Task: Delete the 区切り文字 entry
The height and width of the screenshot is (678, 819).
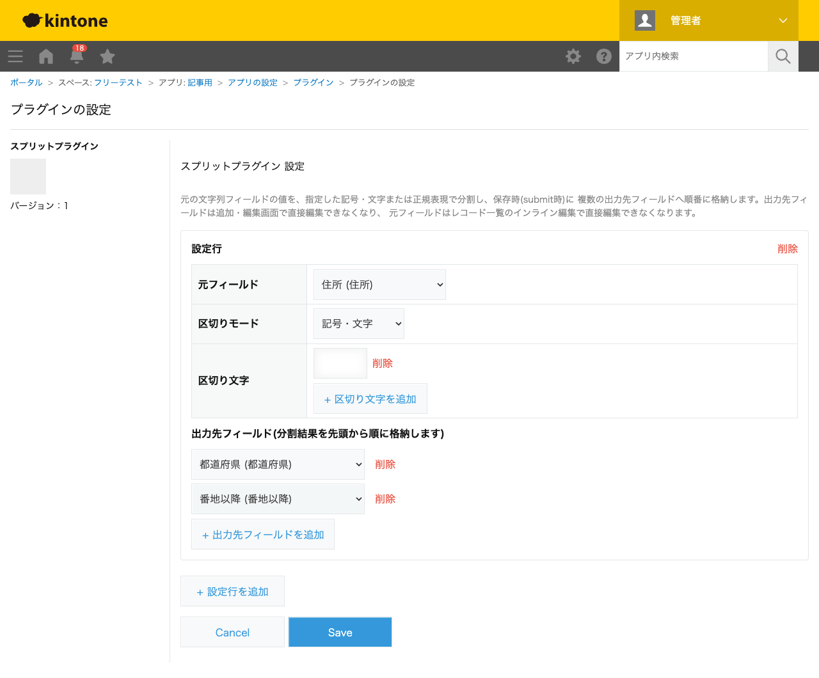Action: (383, 363)
